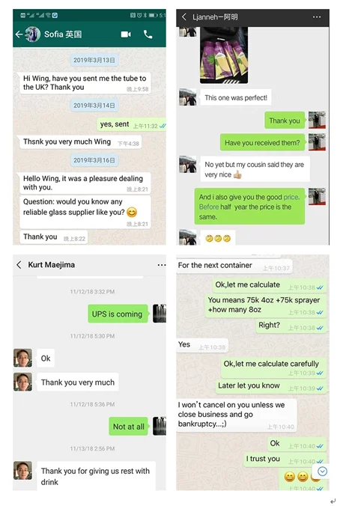Viewport: 340px width, 506px height.
Task: Select the "yes, sent" message bubble
Action: [131, 124]
